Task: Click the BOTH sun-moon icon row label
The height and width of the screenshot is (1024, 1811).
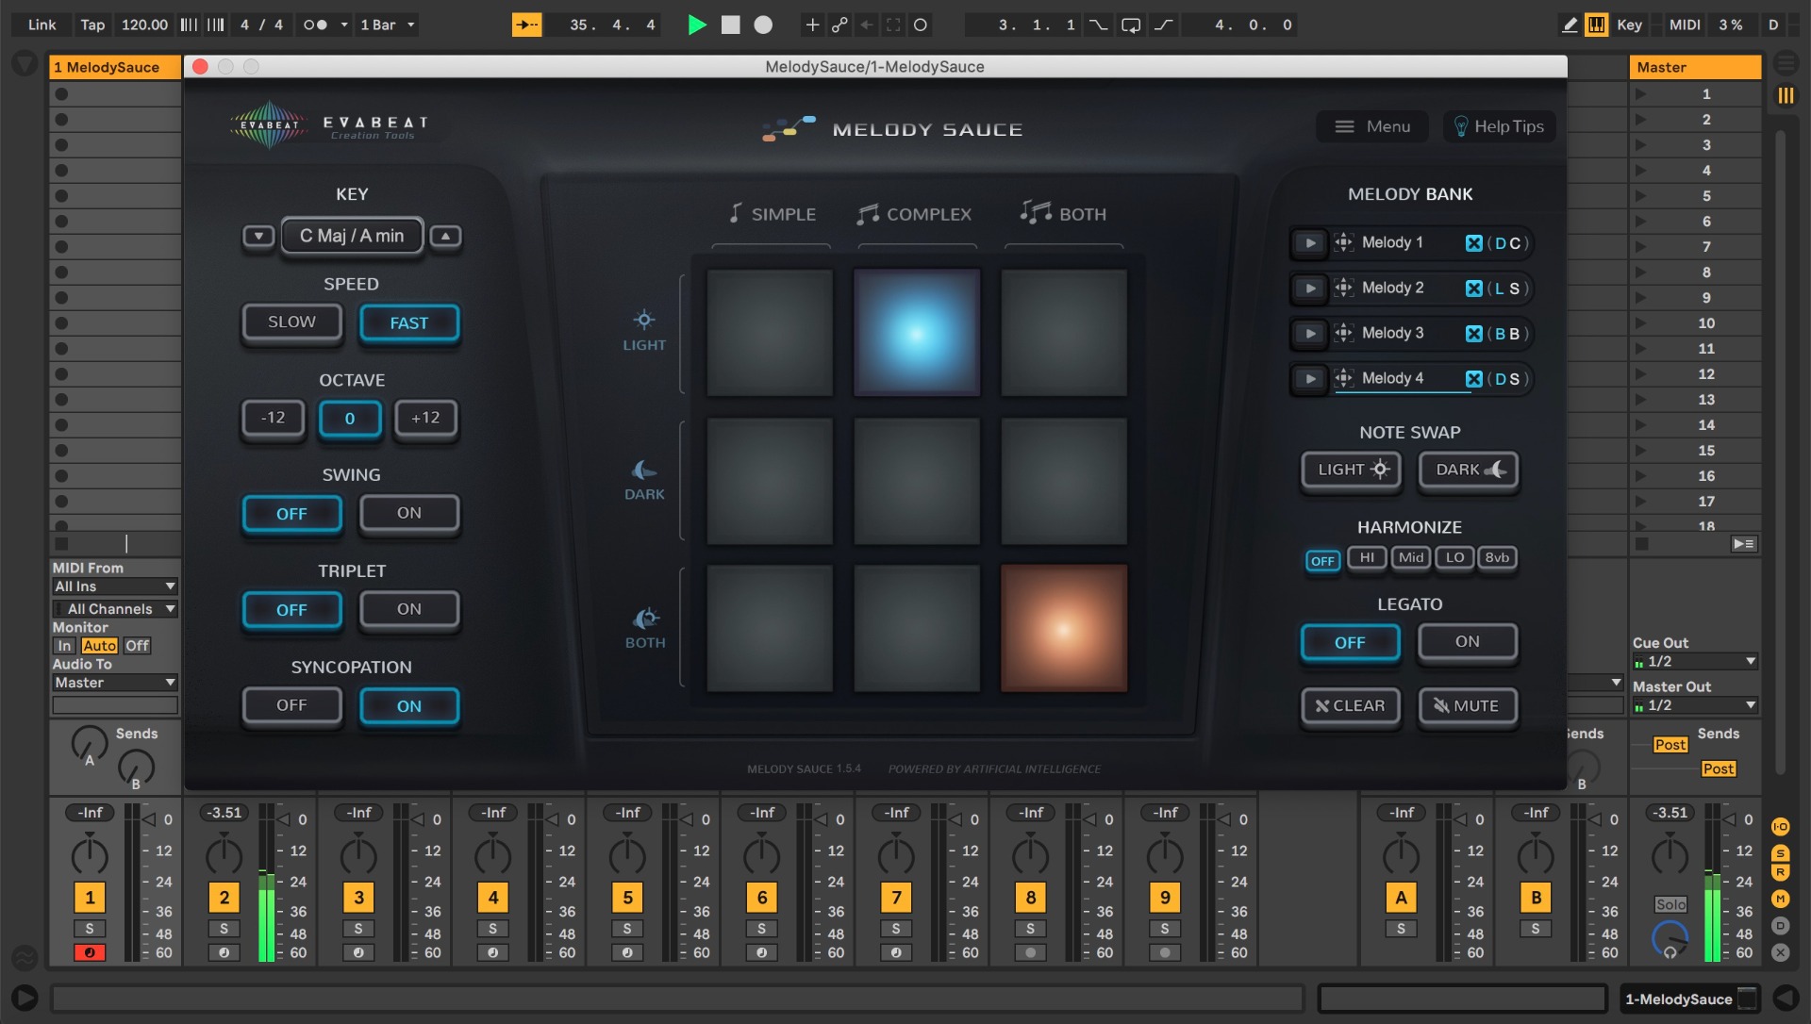Action: point(644,629)
